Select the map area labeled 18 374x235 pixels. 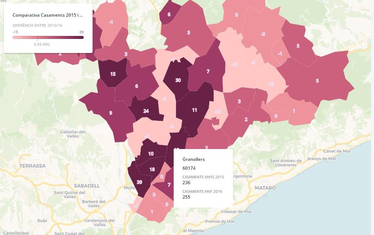point(152,169)
